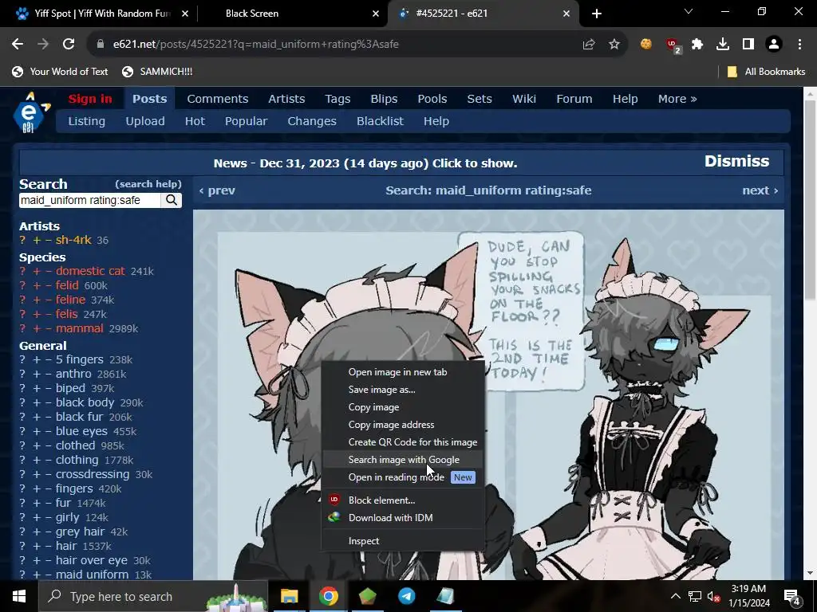Open wiki question mark for maid uniform

(22, 575)
